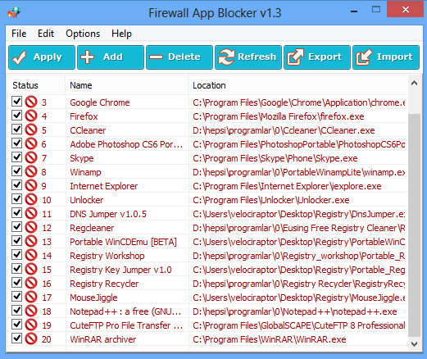Click the Import arrow icon
This screenshot has width=427, height=359.
point(364,57)
